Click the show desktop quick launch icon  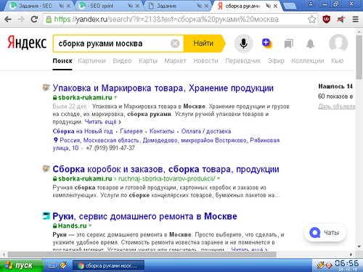(x=52, y=265)
